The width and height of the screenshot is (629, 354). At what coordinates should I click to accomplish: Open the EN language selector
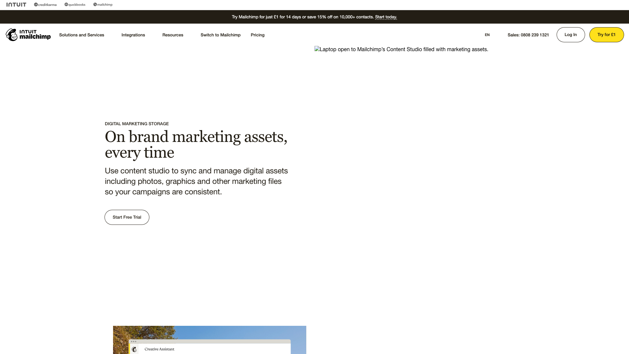pyautogui.click(x=487, y=35)
